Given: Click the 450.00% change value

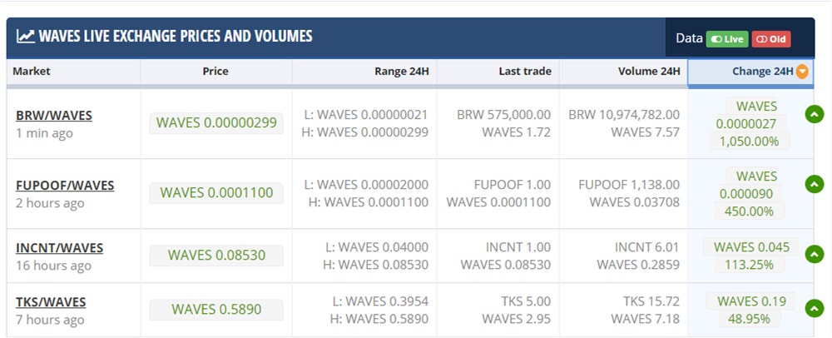Looking at the screenshot, I should [750, 211].
